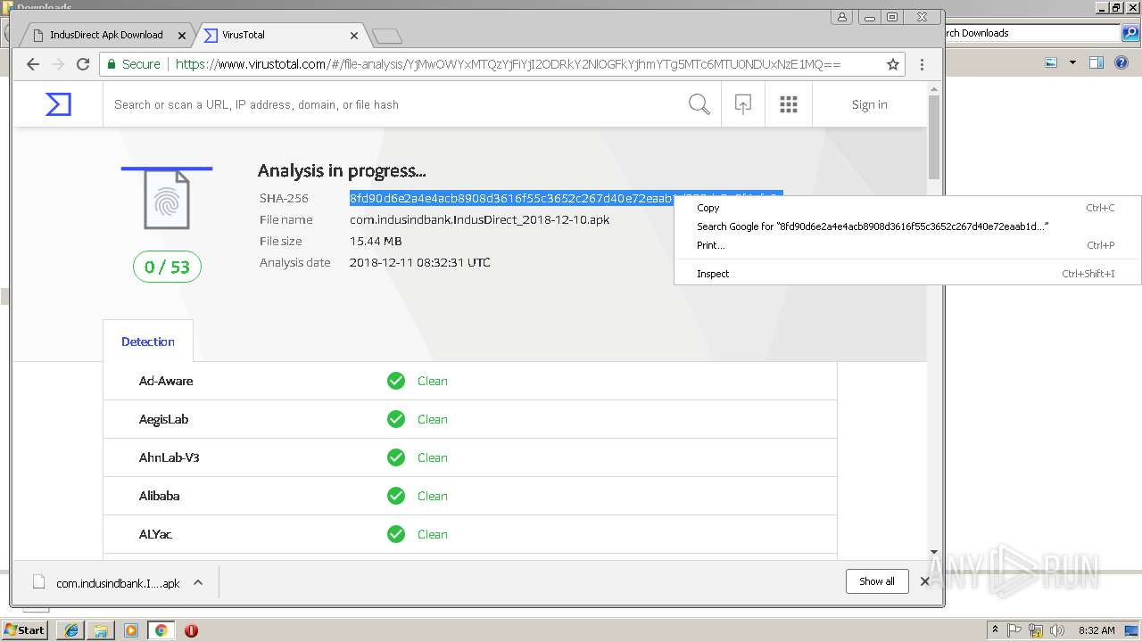Click the file size 15.44 MB
Screen dimensions: 1142x642
[376, 241]
